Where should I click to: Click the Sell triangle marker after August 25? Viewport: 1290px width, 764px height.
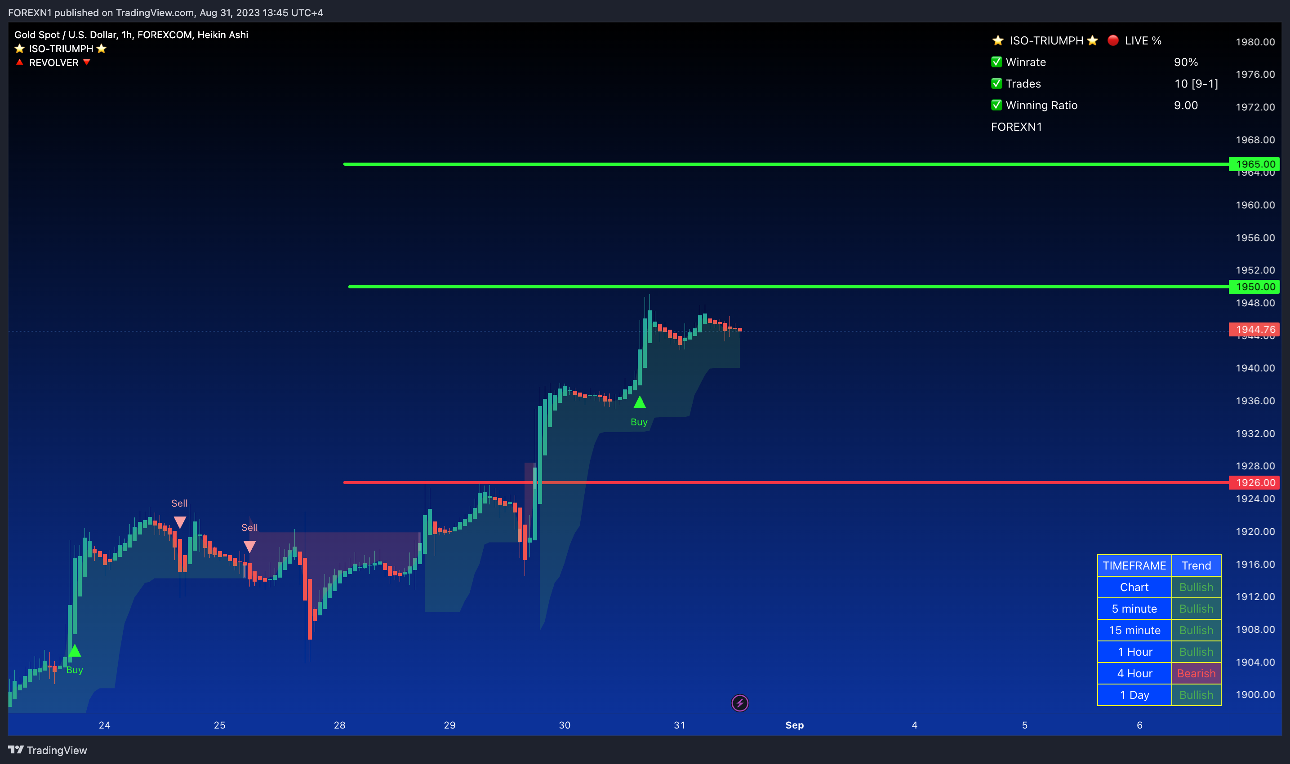(x=249, y=547)
